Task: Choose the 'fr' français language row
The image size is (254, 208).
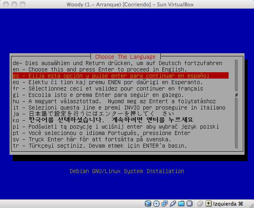Action: pos(121,89)
